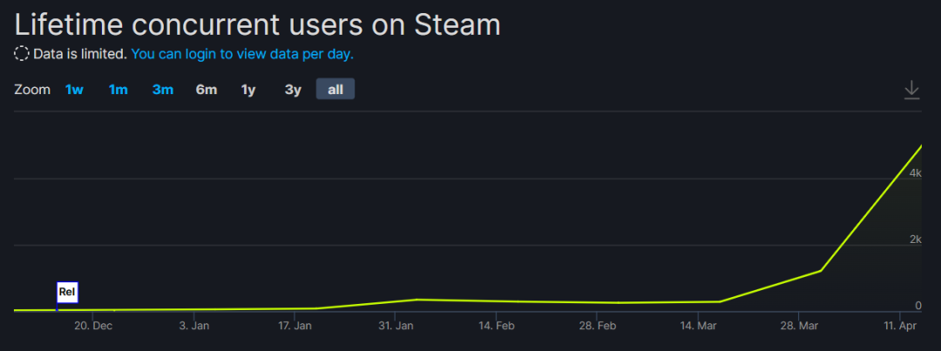Select the 1y zoom range
941x351 pixels.
click(248, 90)
